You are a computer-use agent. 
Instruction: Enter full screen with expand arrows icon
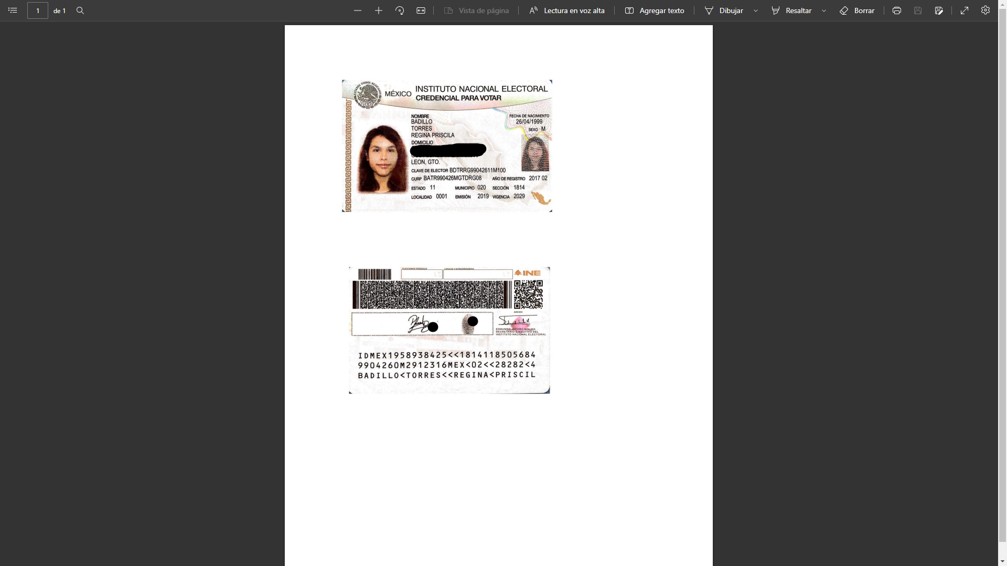pyautogui.click(x=965, y=10)
